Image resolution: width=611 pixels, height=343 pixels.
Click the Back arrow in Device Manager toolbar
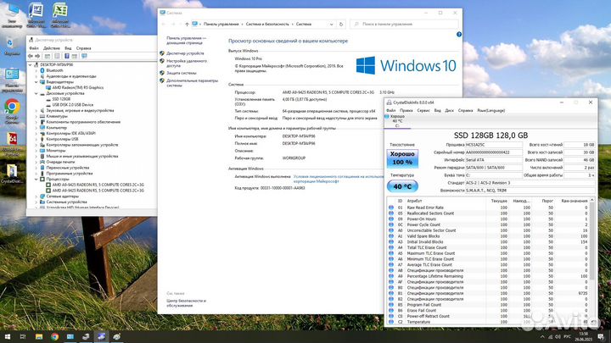[31, 56]
